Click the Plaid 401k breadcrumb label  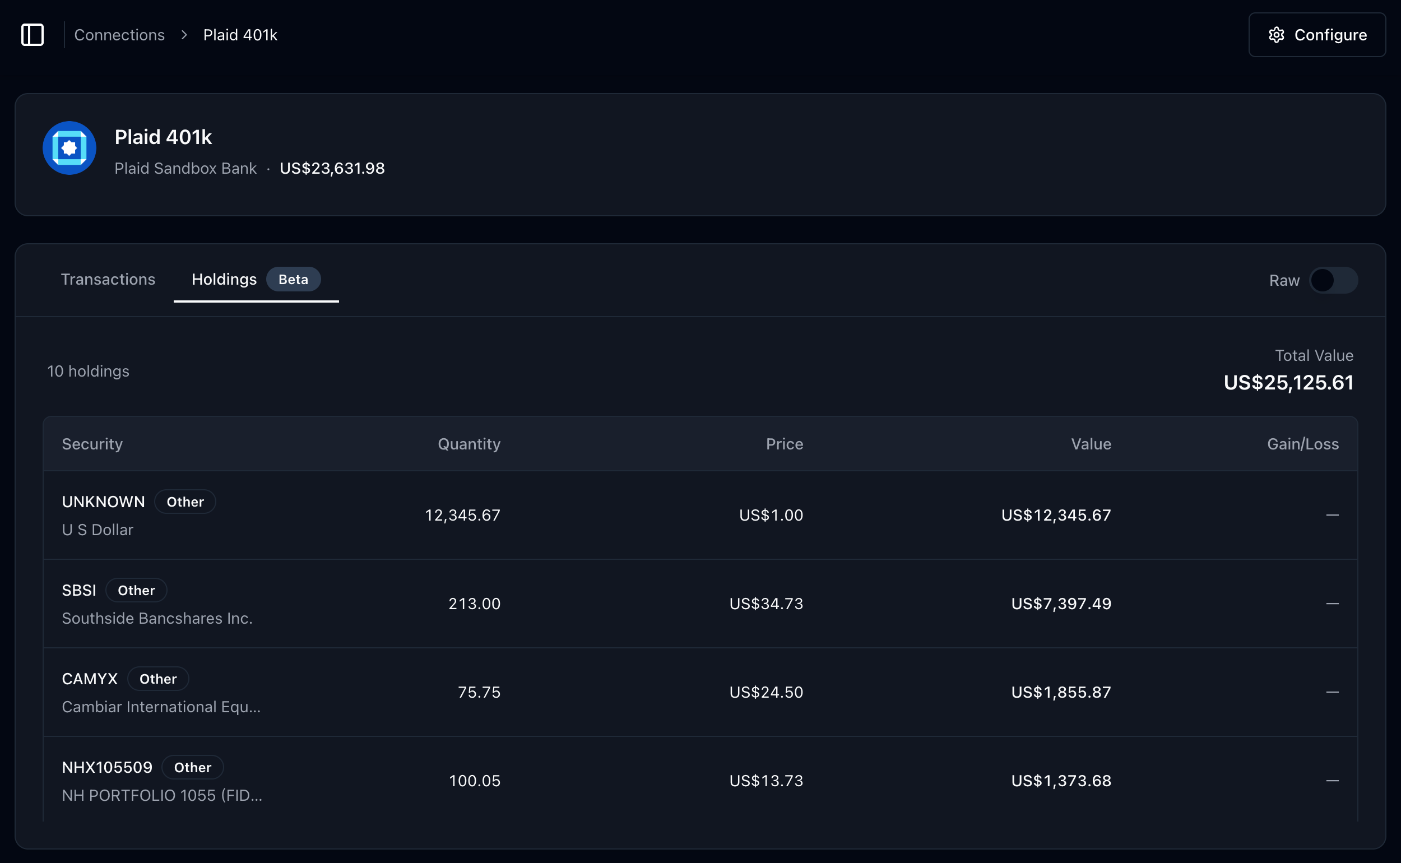(x=240, y=35)
